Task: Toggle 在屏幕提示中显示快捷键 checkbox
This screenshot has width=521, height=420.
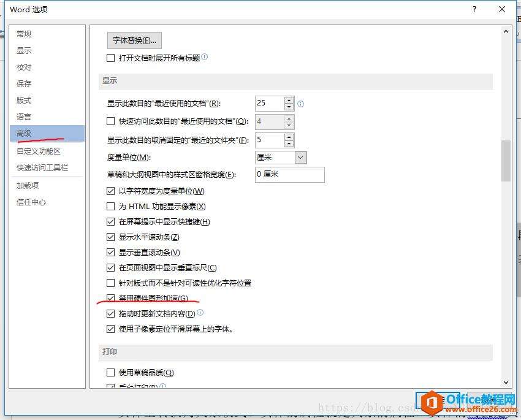Action: (111, 221)
